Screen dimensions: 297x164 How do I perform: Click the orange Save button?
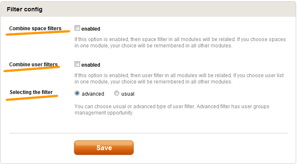point(104,148)
